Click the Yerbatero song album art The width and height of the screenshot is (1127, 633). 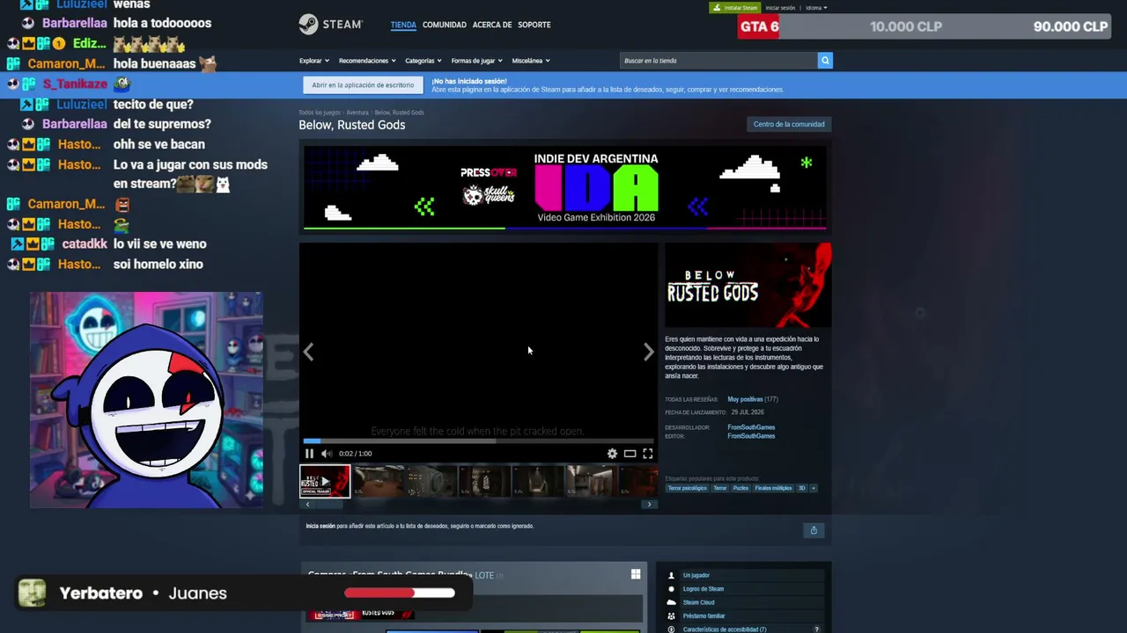pos(32,593)
